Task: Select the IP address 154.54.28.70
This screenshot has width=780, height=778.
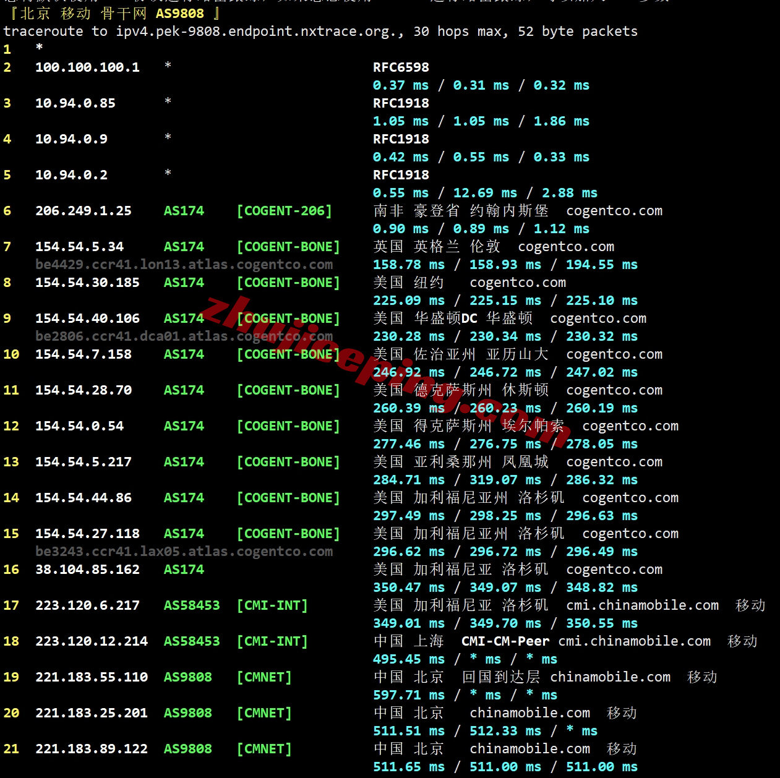Action: pos(84,390)
